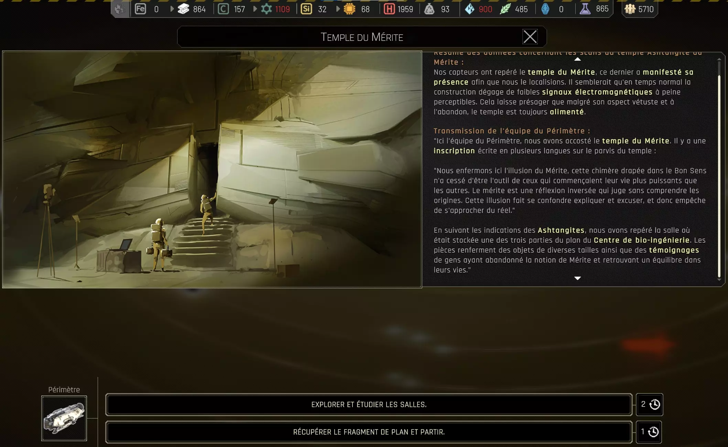Click the silicon (Si) resource icon

click(306, 9)
